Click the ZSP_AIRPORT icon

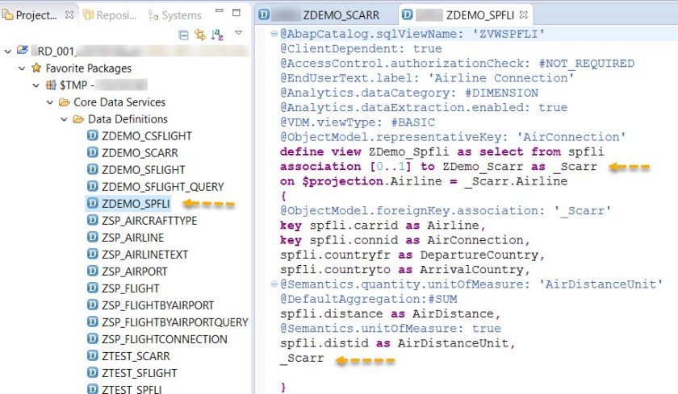point(93,271)
